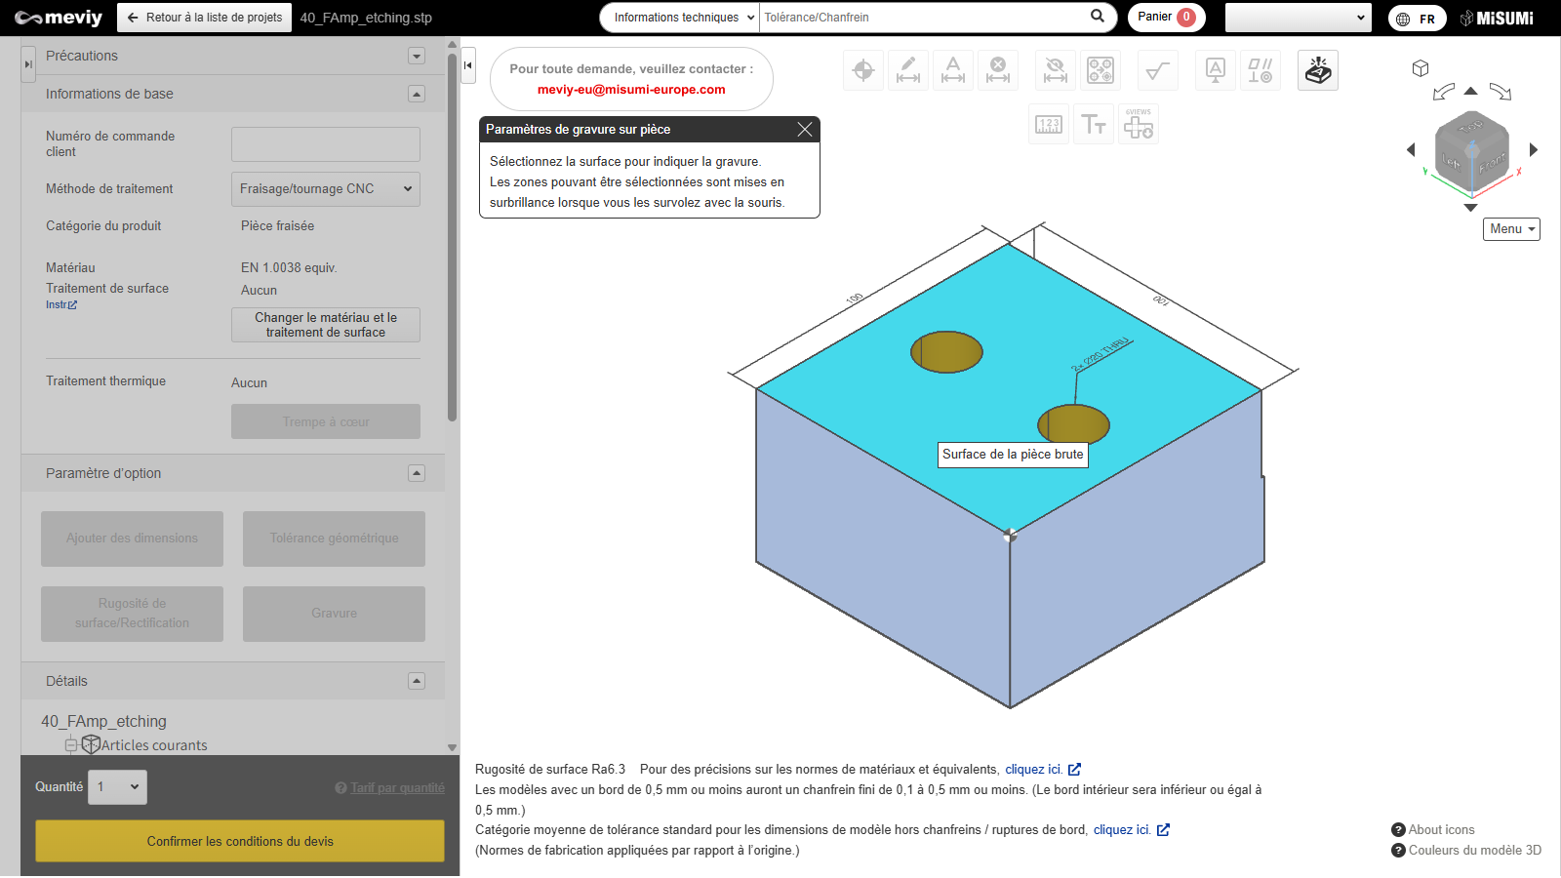
Task: Click the meviy-eu@misumi-europe.com email link
Action: [x=631, y=90]
